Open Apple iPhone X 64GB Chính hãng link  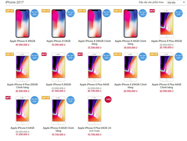coord(130,42)
